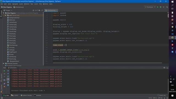Screen dimensions: 176x99
Task: Click Dino Pygame breadcrumb in navigation bar
Action: 6,7
